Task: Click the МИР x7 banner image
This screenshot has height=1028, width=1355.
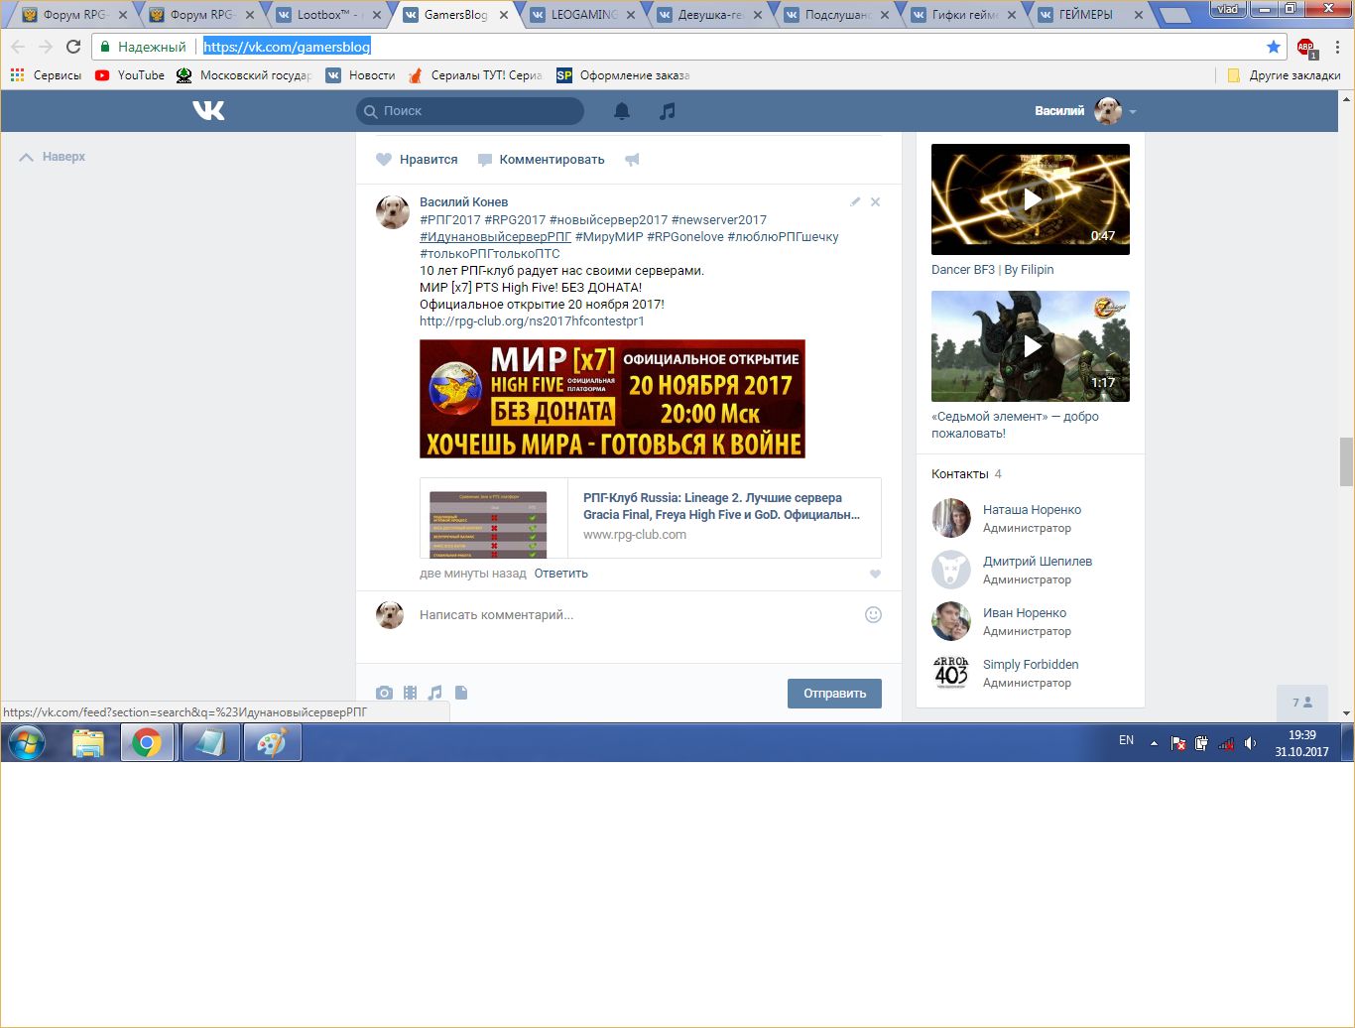Action: 612,399
